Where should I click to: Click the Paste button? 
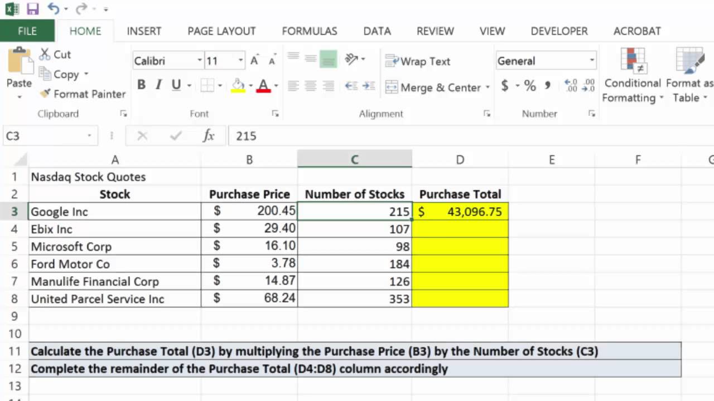(x=19, y=73)
